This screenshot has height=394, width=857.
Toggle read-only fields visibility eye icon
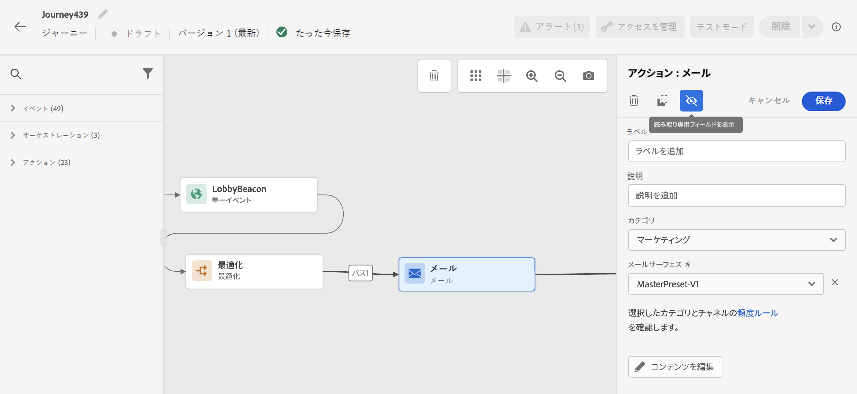tap(691, 101)
